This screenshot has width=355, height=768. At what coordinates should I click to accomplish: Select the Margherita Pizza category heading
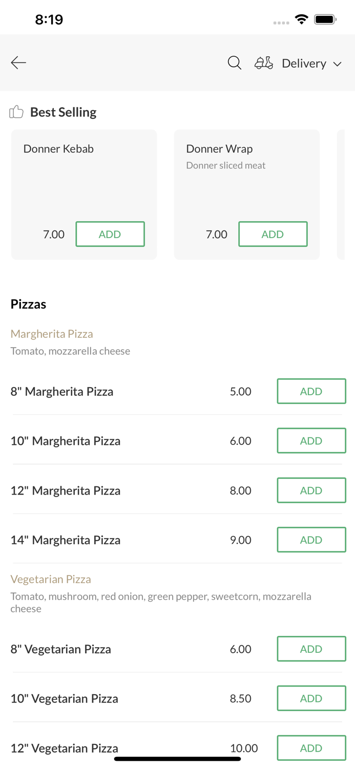pyautogui.click(x=52, y=333)
